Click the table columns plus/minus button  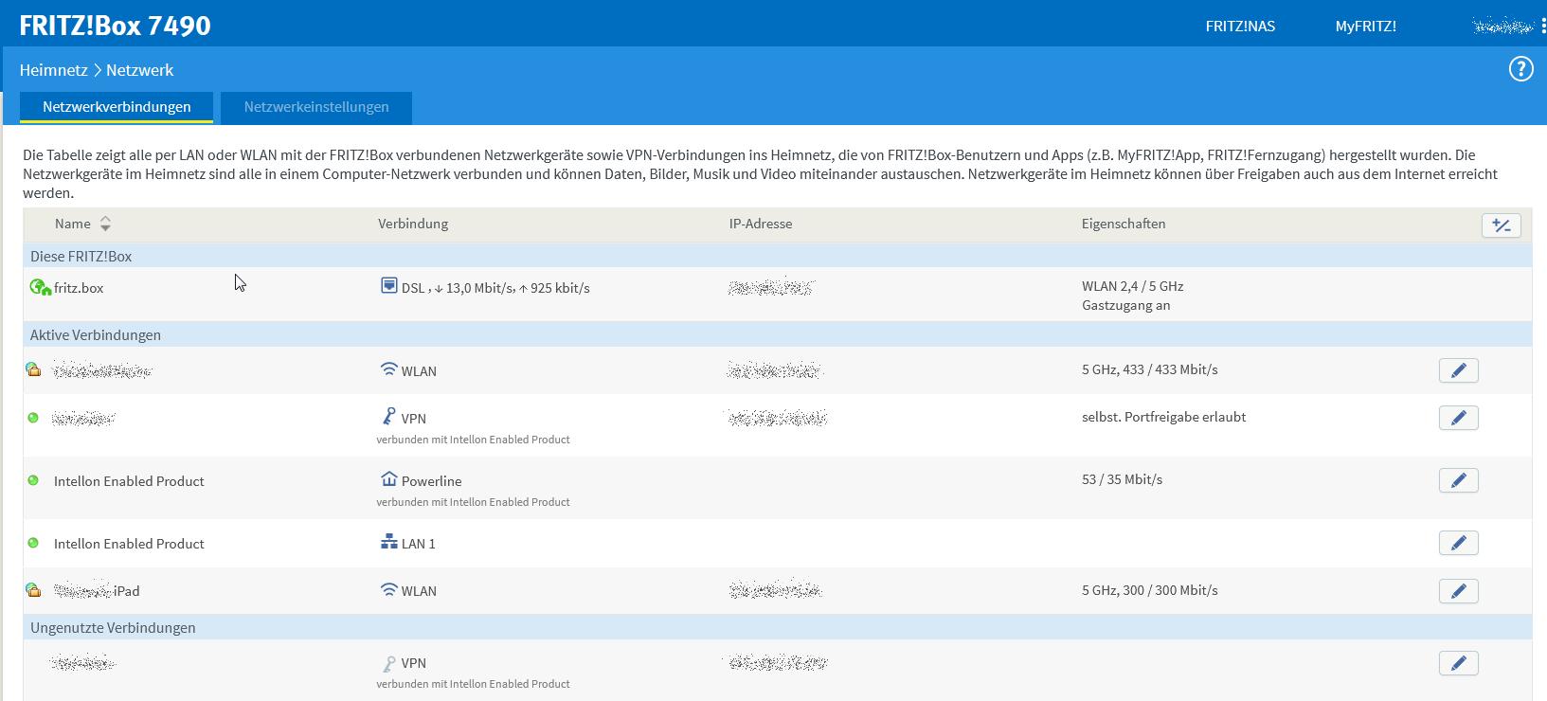[x=1501, y=225]
